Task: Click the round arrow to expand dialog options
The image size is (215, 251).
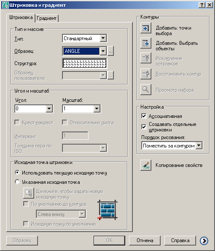Action: 204,240
